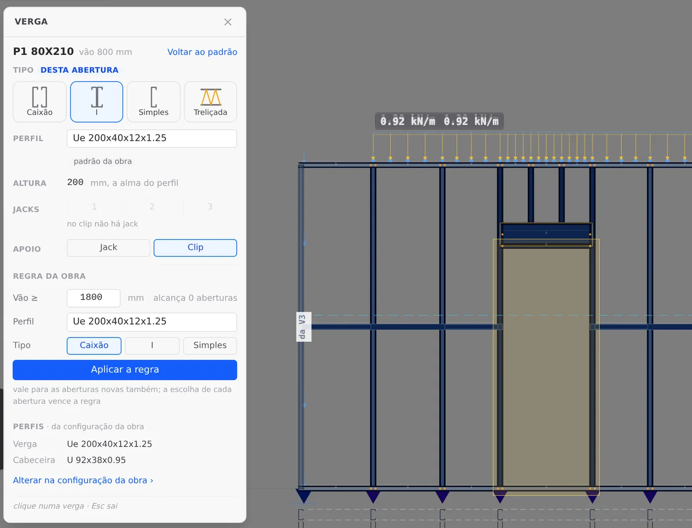This screenshot has width=692, height=528.
Task: Select the Caixão header type icon
Action: pos(40,101)
